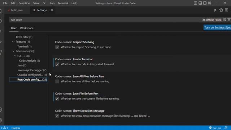Collapse the Features tree section
Image resolution: width=231 pixels, height=130 pixels.
pyautogui.click(x=13, y=42)
